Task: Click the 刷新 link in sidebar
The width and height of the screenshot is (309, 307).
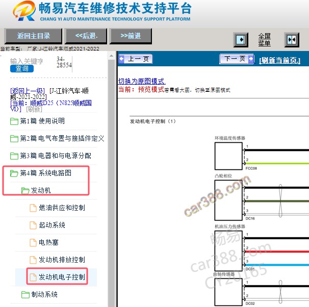Action: tap(34, 109)
